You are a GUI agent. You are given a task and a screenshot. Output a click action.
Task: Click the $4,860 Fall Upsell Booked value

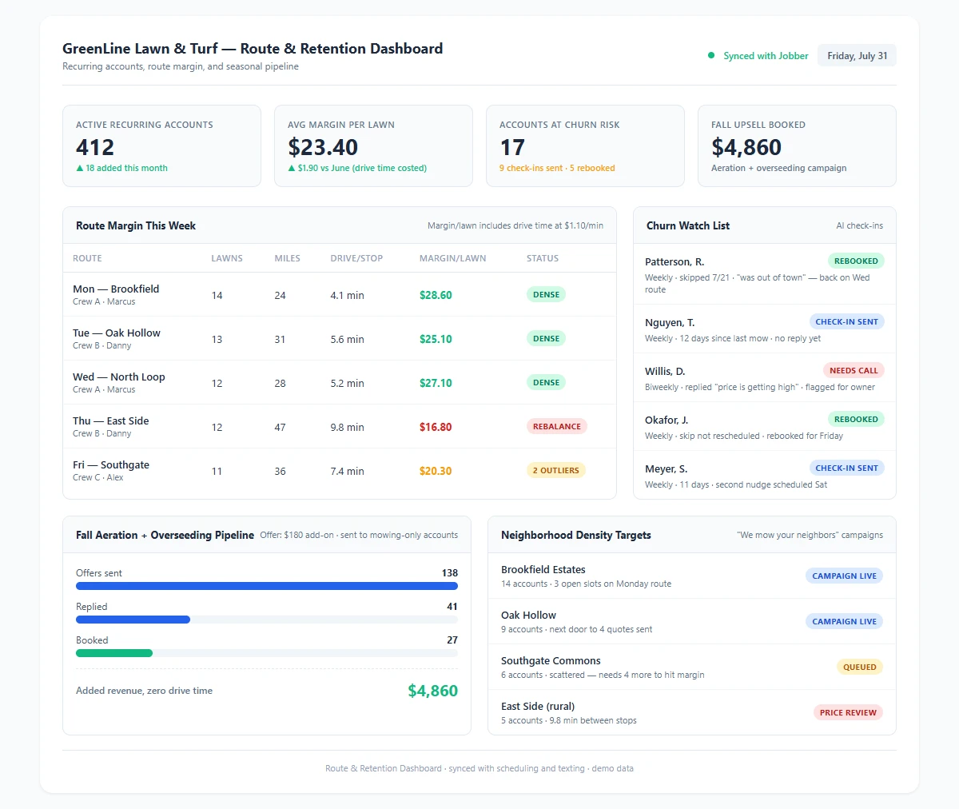746,147
